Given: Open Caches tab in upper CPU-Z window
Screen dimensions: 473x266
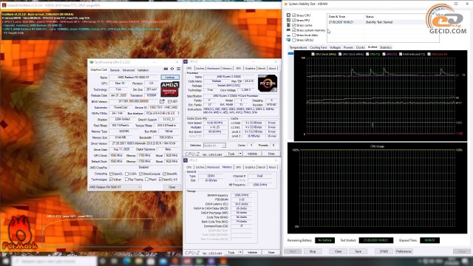Looking at the screenshot, I should click(200, 69).
